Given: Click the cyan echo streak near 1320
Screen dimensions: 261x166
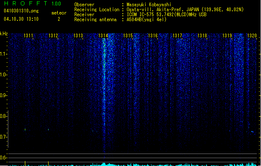Looking at the screenshot, I should [253, 132].
